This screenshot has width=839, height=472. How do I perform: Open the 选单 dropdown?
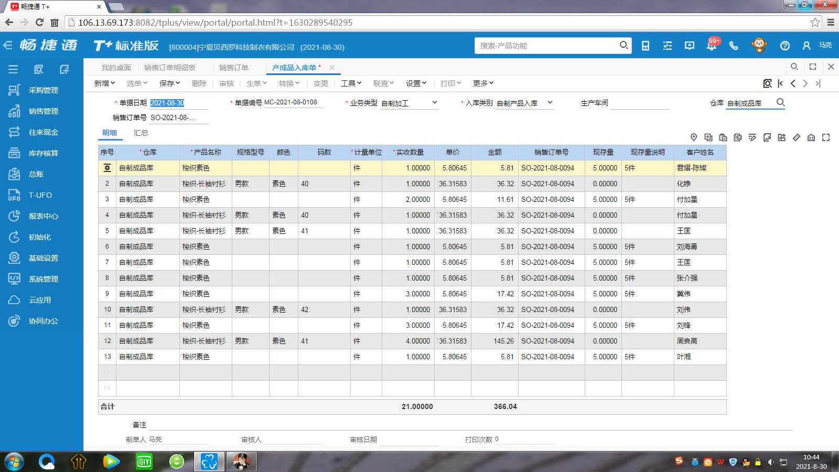[x=137, y=83]
